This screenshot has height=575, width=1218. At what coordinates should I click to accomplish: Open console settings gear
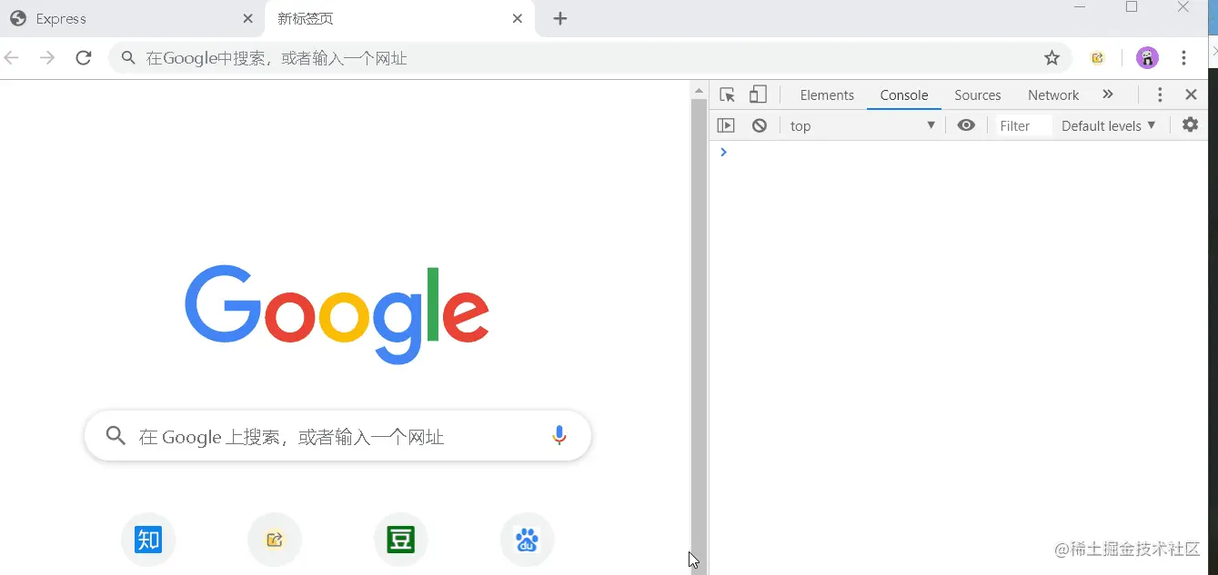click(x=1190, y=124)
